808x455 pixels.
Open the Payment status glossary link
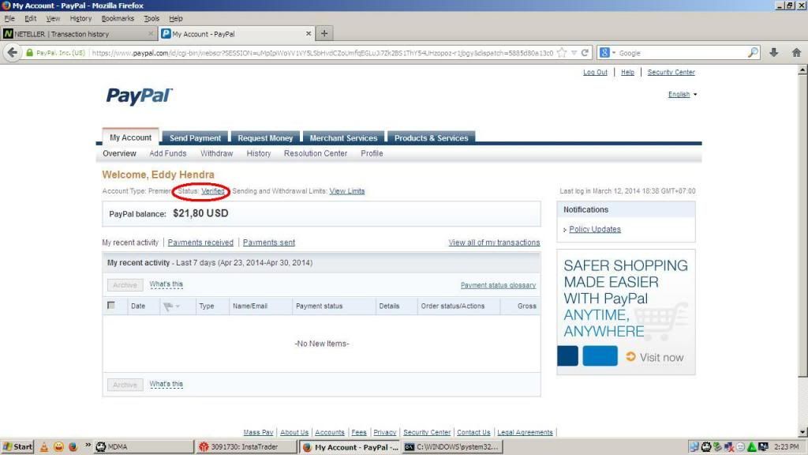click(499, 285)
